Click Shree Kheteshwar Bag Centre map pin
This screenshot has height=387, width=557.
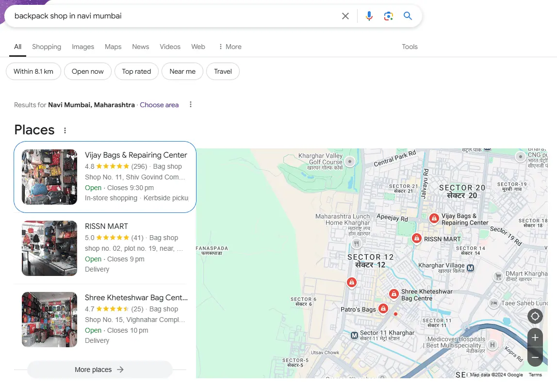coord(393,294)
